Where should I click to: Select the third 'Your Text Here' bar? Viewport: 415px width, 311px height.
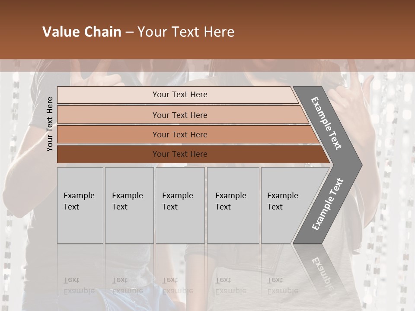[180, 134]
